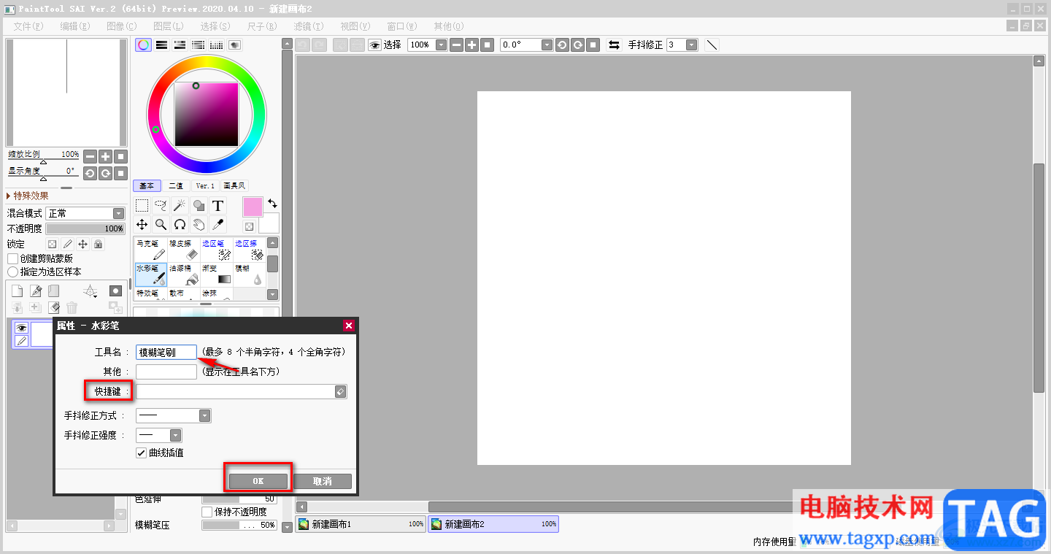Image resolution: width=1051 pixels, height=554 pixels.
Task: Confirm properties dialog with OK
Action: 258,481
